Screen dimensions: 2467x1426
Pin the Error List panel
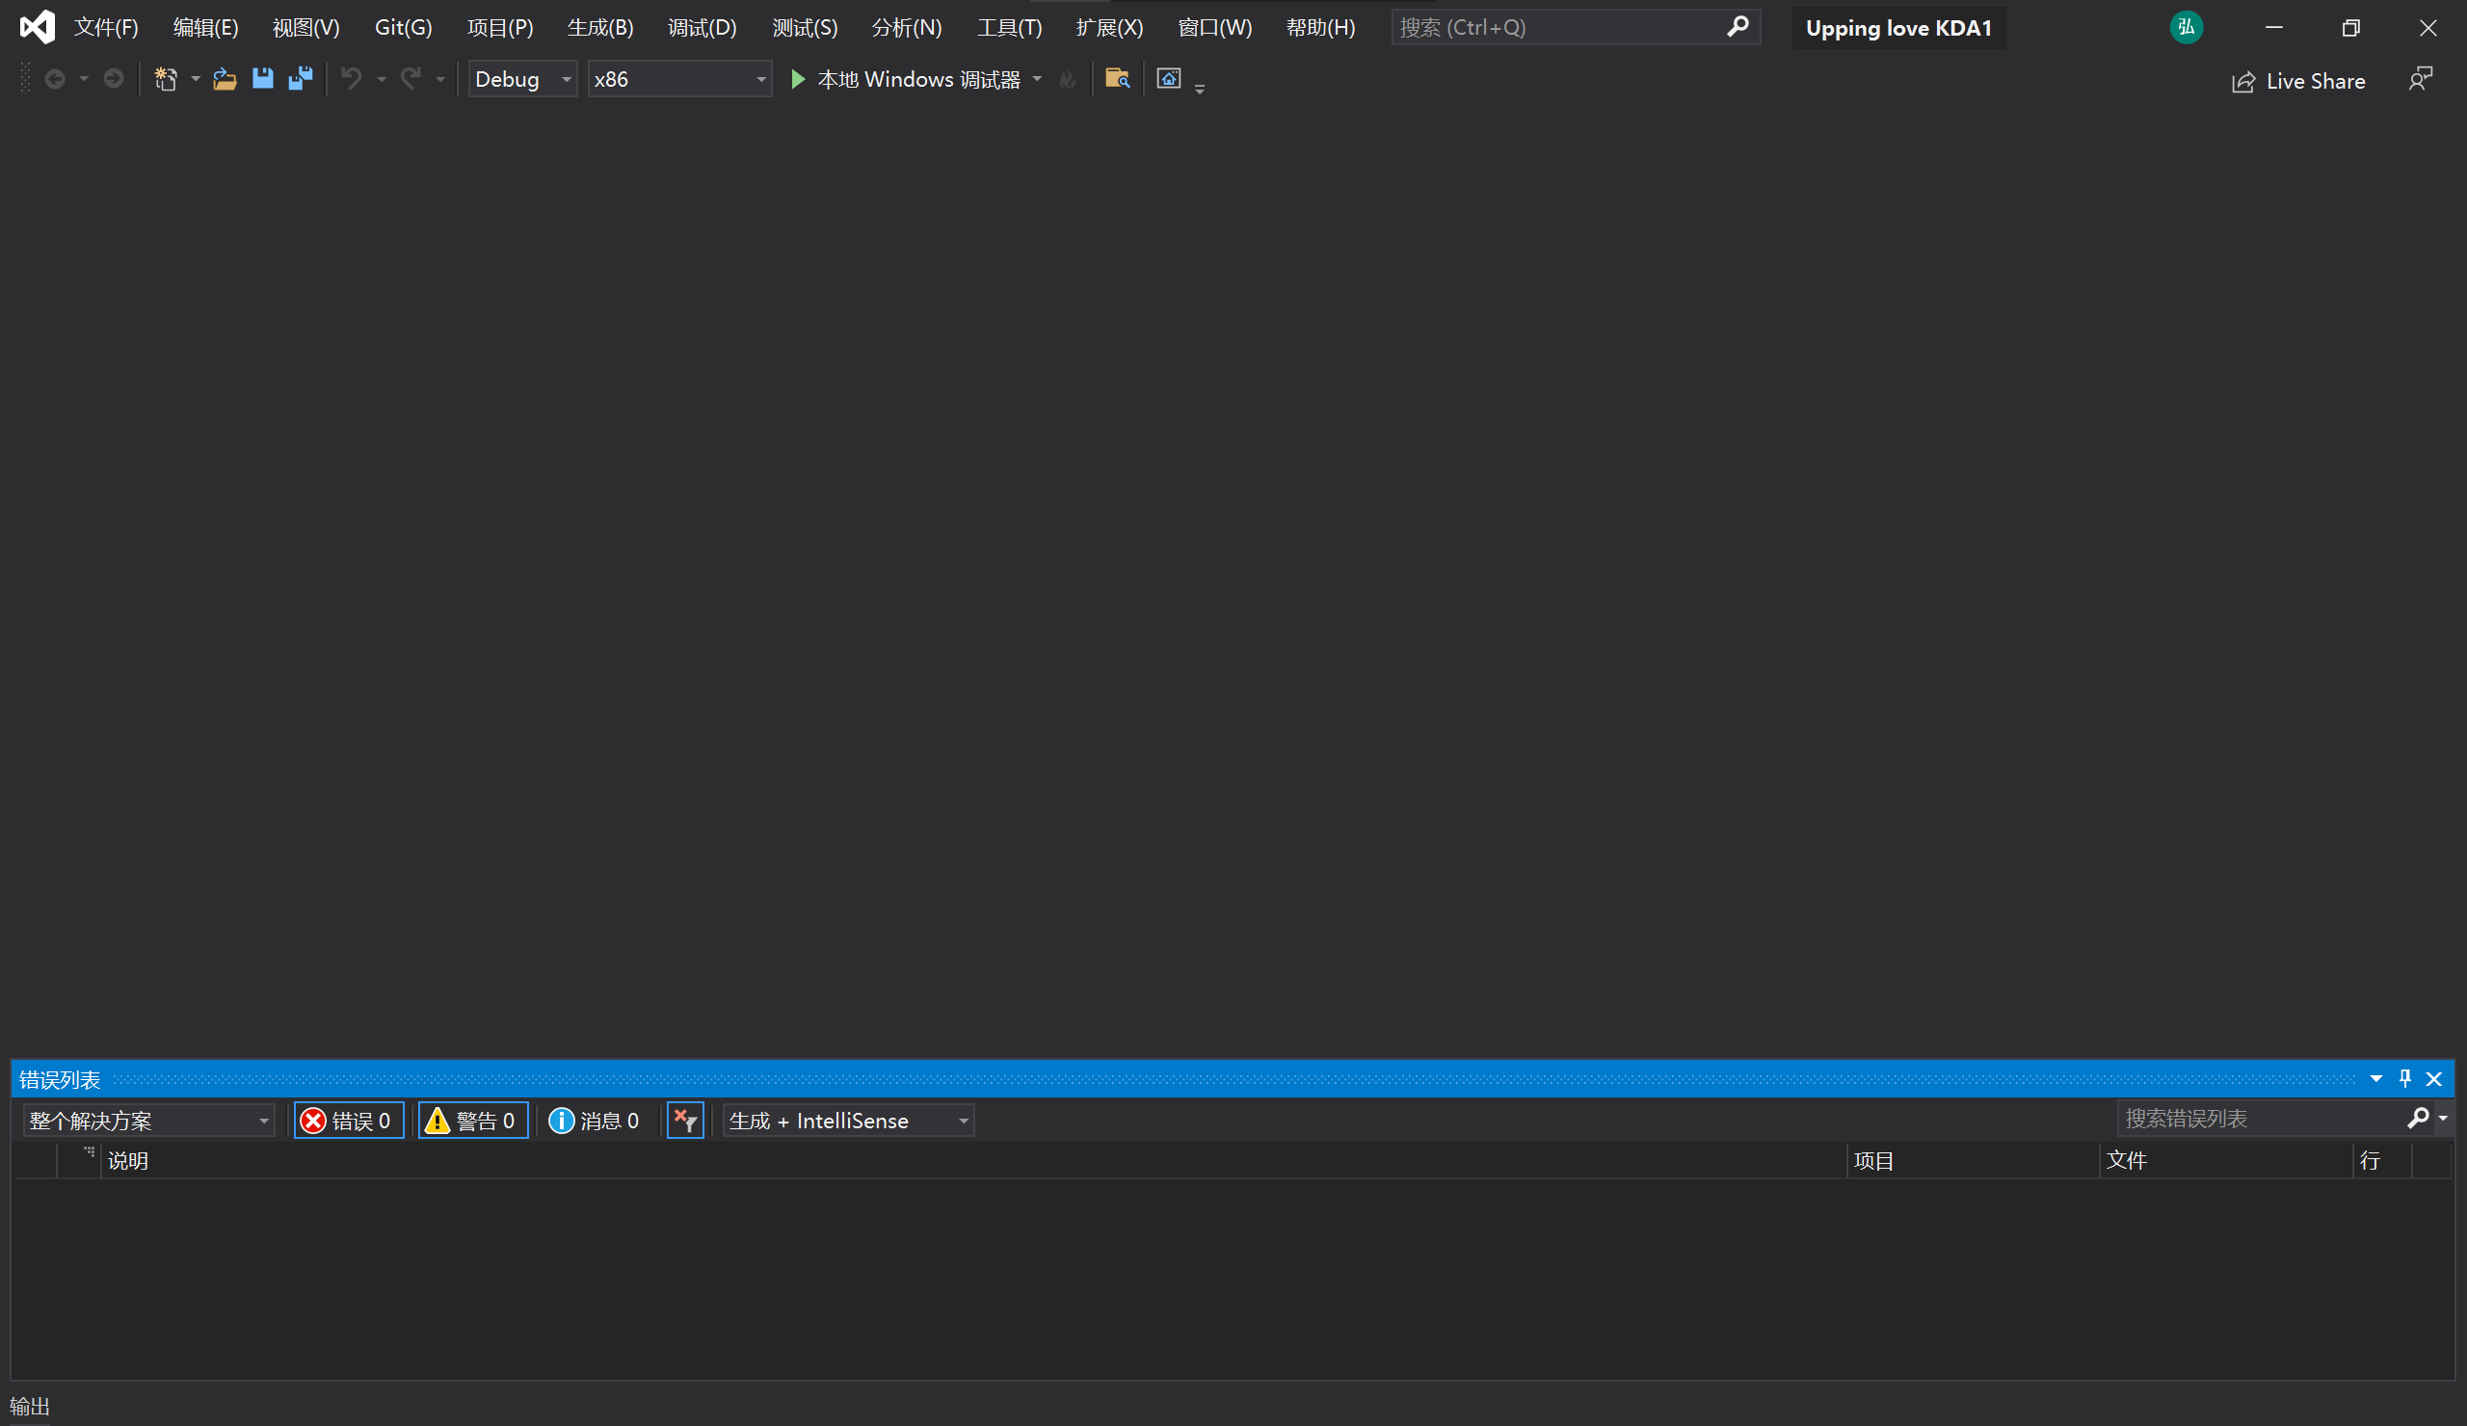2404,1078
